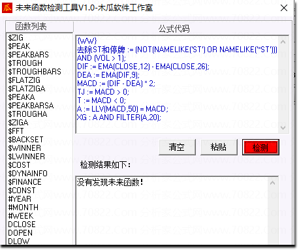The height and width of the screenshot is (250, 299).
Task: Select $BACKSET function entry
Action: point(25,140)
